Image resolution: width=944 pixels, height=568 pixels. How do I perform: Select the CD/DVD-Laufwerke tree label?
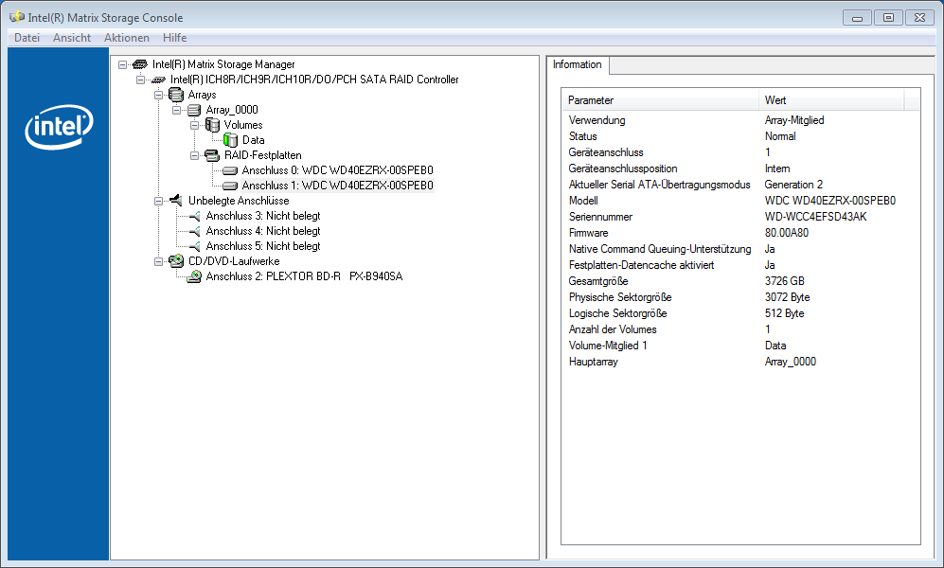point(234,261)
